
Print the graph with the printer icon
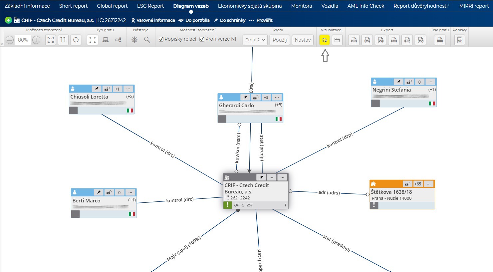[440, 40]
